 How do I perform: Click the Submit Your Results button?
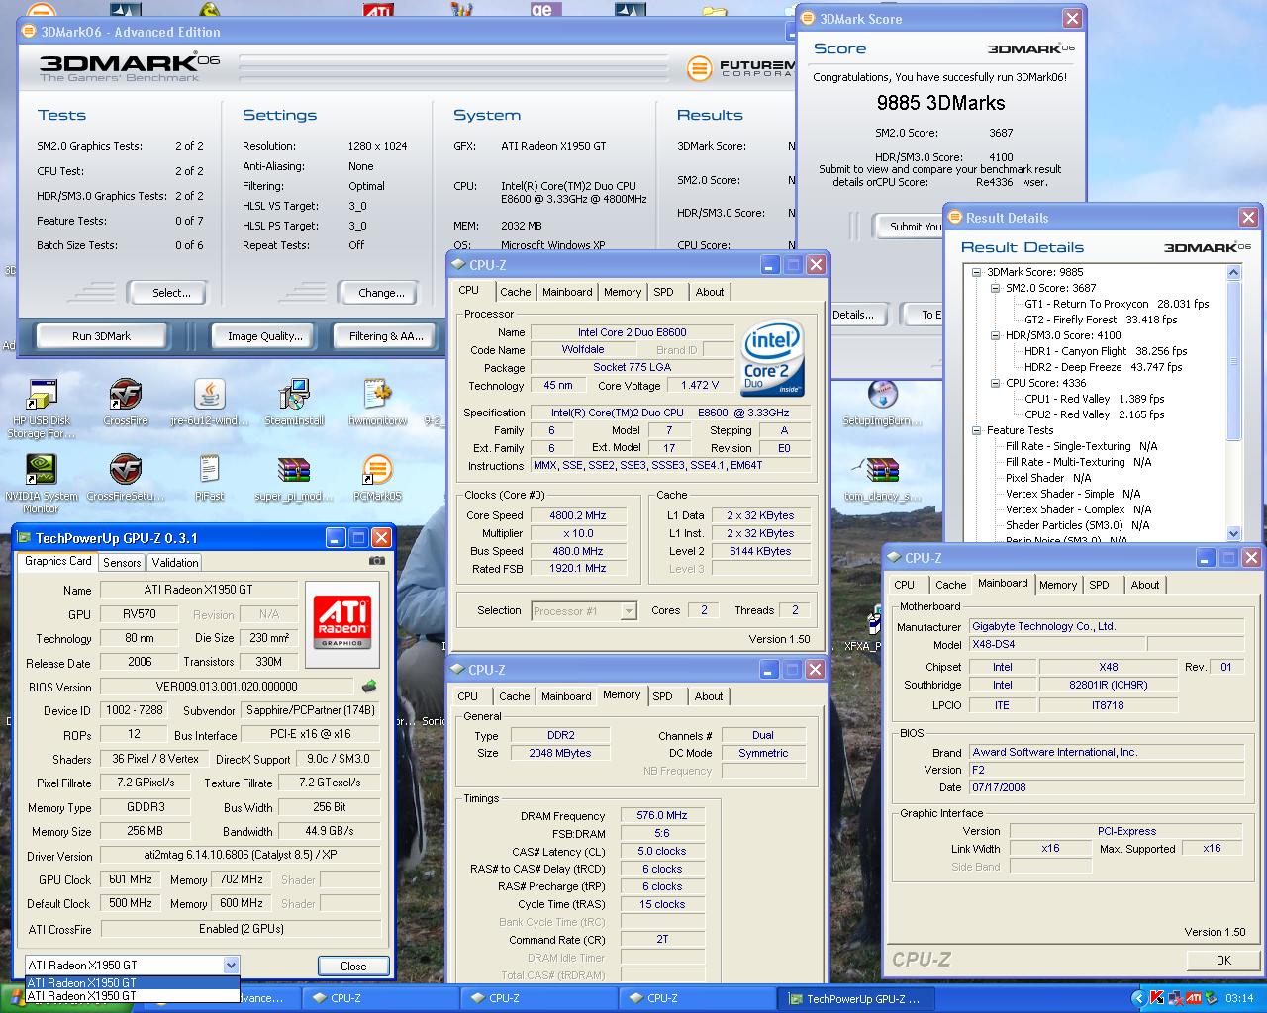909,227
